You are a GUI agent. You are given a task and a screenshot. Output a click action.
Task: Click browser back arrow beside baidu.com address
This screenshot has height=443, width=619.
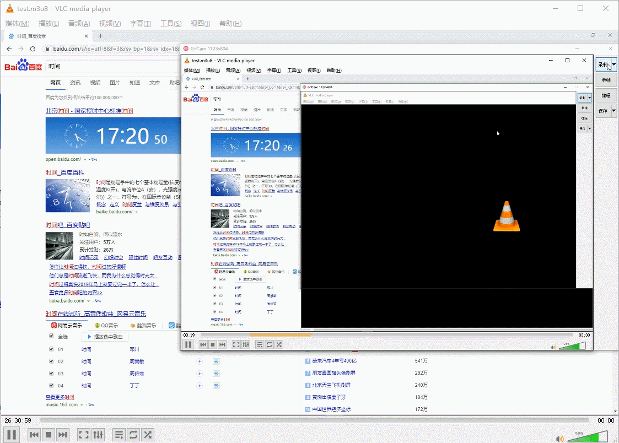coord(9,49)
